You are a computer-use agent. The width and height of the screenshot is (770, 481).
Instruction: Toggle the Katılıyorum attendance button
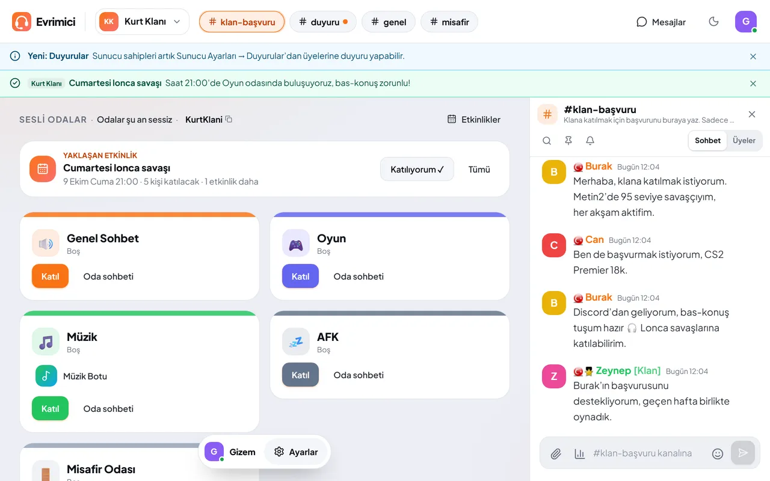[x=417, y=170]
